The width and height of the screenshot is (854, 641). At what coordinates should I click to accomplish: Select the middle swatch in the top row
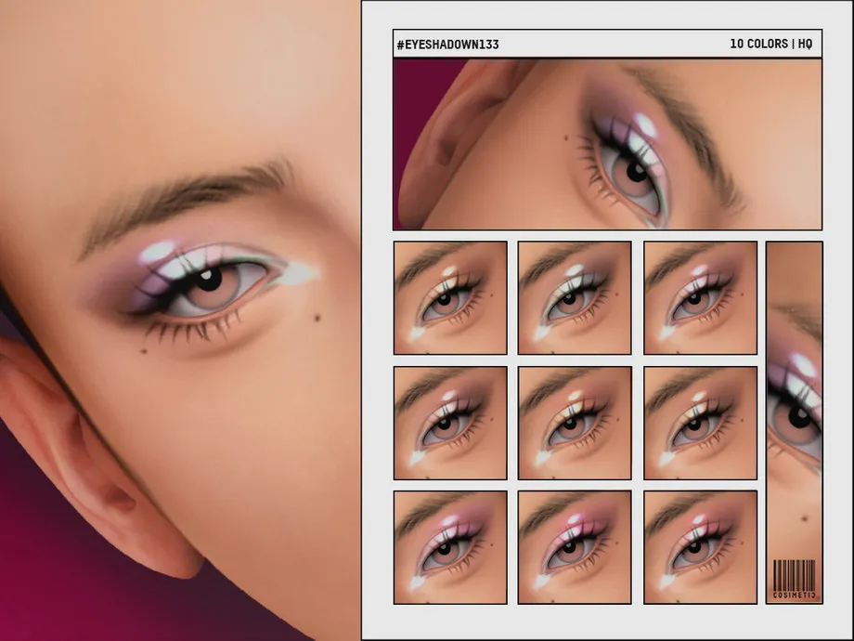(x=575, y=297)
